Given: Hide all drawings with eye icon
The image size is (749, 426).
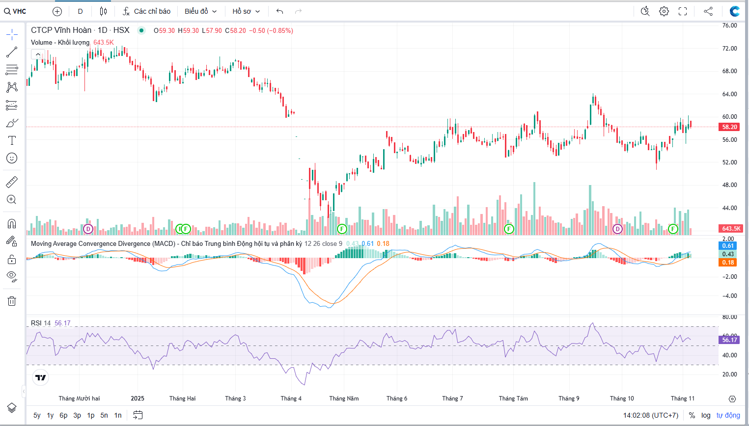Looking at the screenshot, I should [x=12, y=276].
